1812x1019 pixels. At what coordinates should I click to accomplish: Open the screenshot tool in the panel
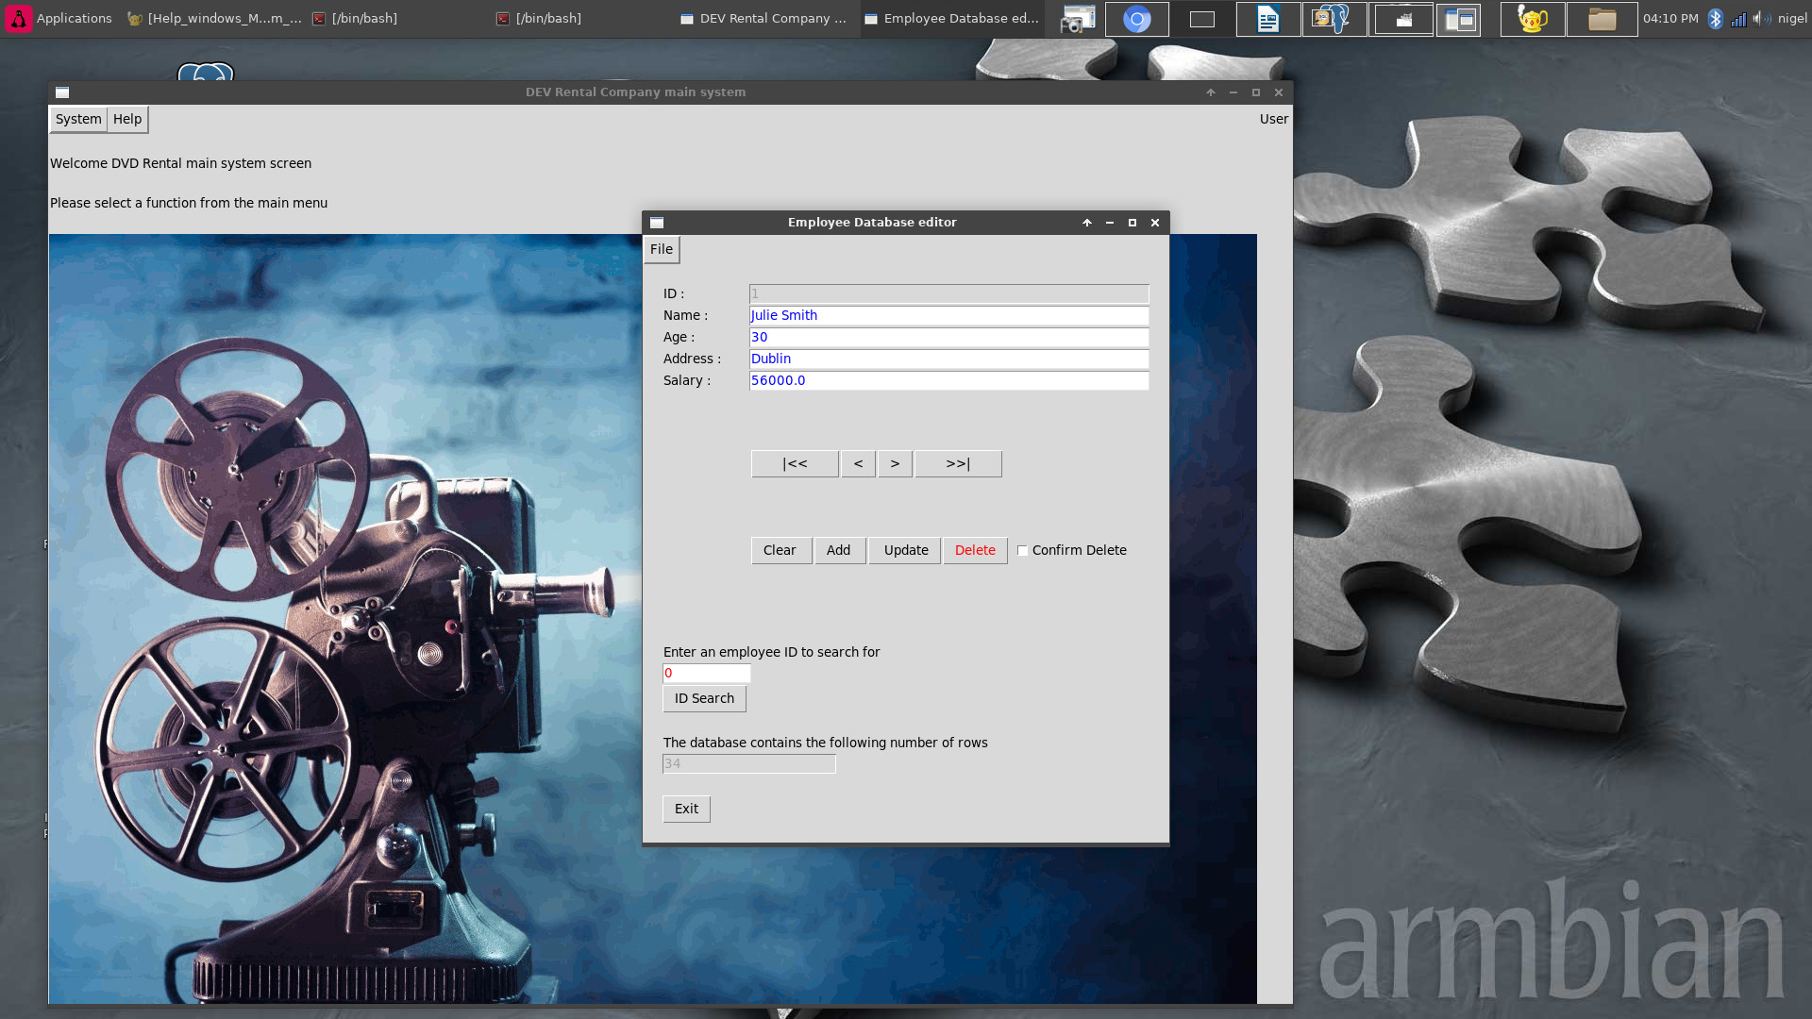(1077, 19)
